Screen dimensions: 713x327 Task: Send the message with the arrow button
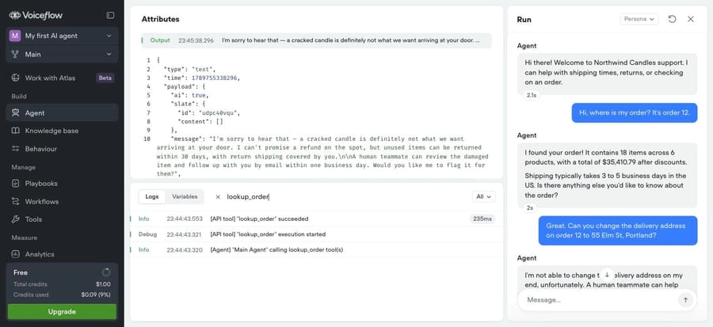click(x=685, y=300)
